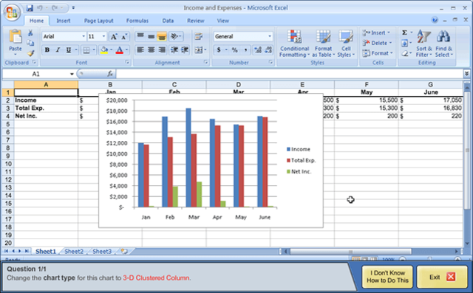473x293 pixels.
Task: Click the Fill down icon
Action: tap(404, 43)
